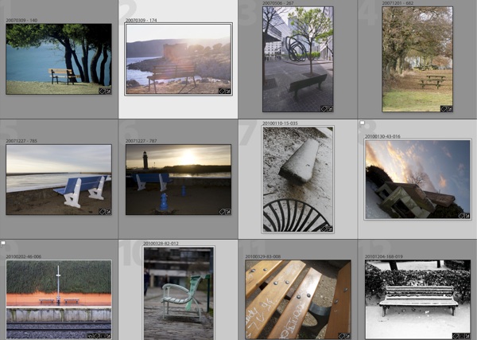Click filename label 20100110-15-035
Viewport: 477px width, 340px height.
280,123
